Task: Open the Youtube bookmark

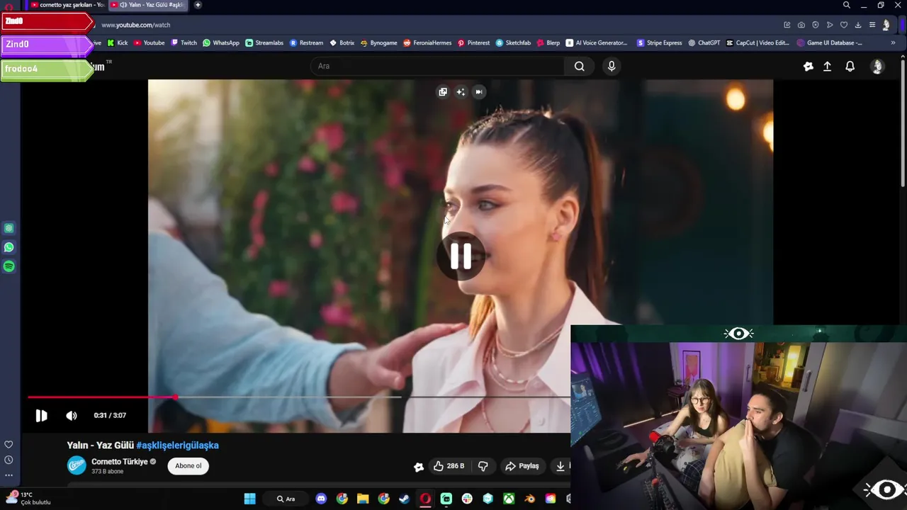Action: (x=150, y=42)
